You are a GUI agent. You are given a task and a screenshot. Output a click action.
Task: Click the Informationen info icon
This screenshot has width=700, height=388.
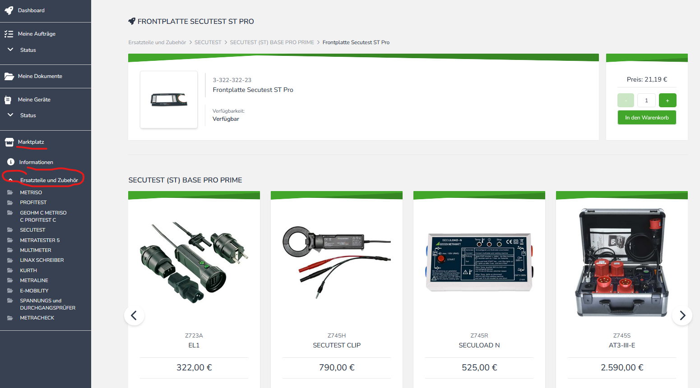[x=11, y=162]
